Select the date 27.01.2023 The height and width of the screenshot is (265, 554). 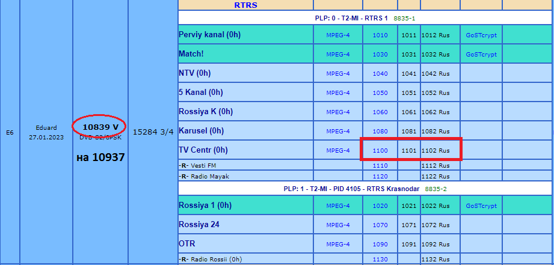pos(46,137)
